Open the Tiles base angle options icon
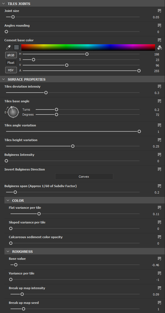This screenshot has width=165, height=313. (x=159, y=101)
